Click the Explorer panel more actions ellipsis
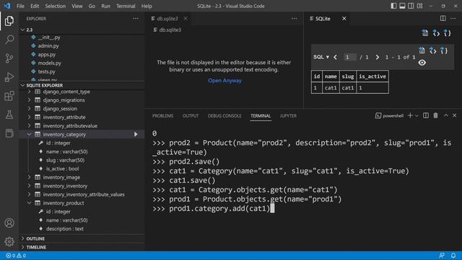 tap(136, 19)
